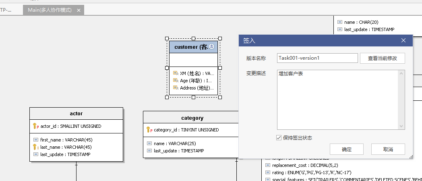This screenshot has height=181, width=422.
Task: Close the Main(多人协作模式) tab
Action: point(79,10)
